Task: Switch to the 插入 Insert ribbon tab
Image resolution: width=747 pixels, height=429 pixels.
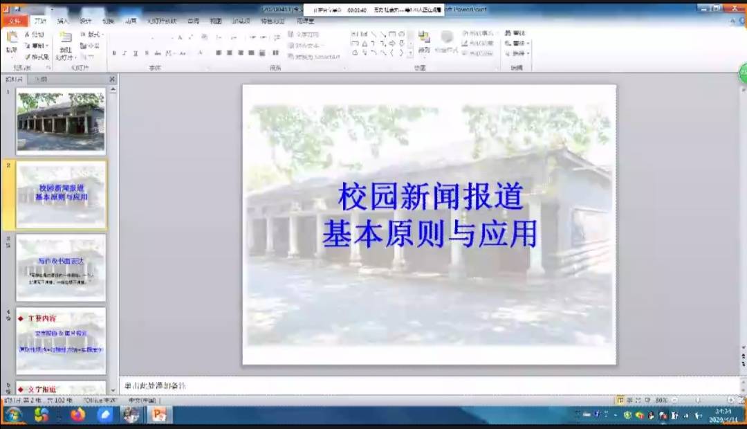Action: [x=64, y=21]
